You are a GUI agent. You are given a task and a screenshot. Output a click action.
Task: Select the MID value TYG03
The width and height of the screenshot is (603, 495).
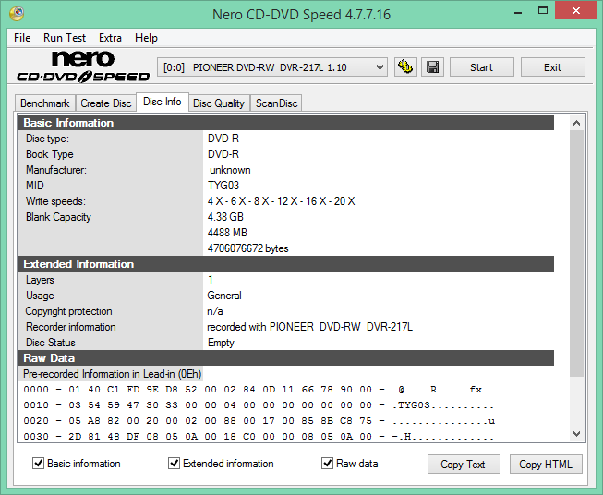pyautogui.click(x=223, y=186)
